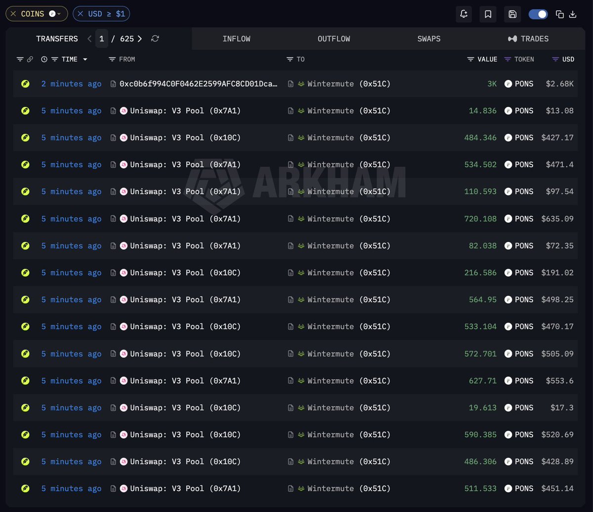Open Wintermute (0x51C) in the $2.68K row

tap(349, 84)
